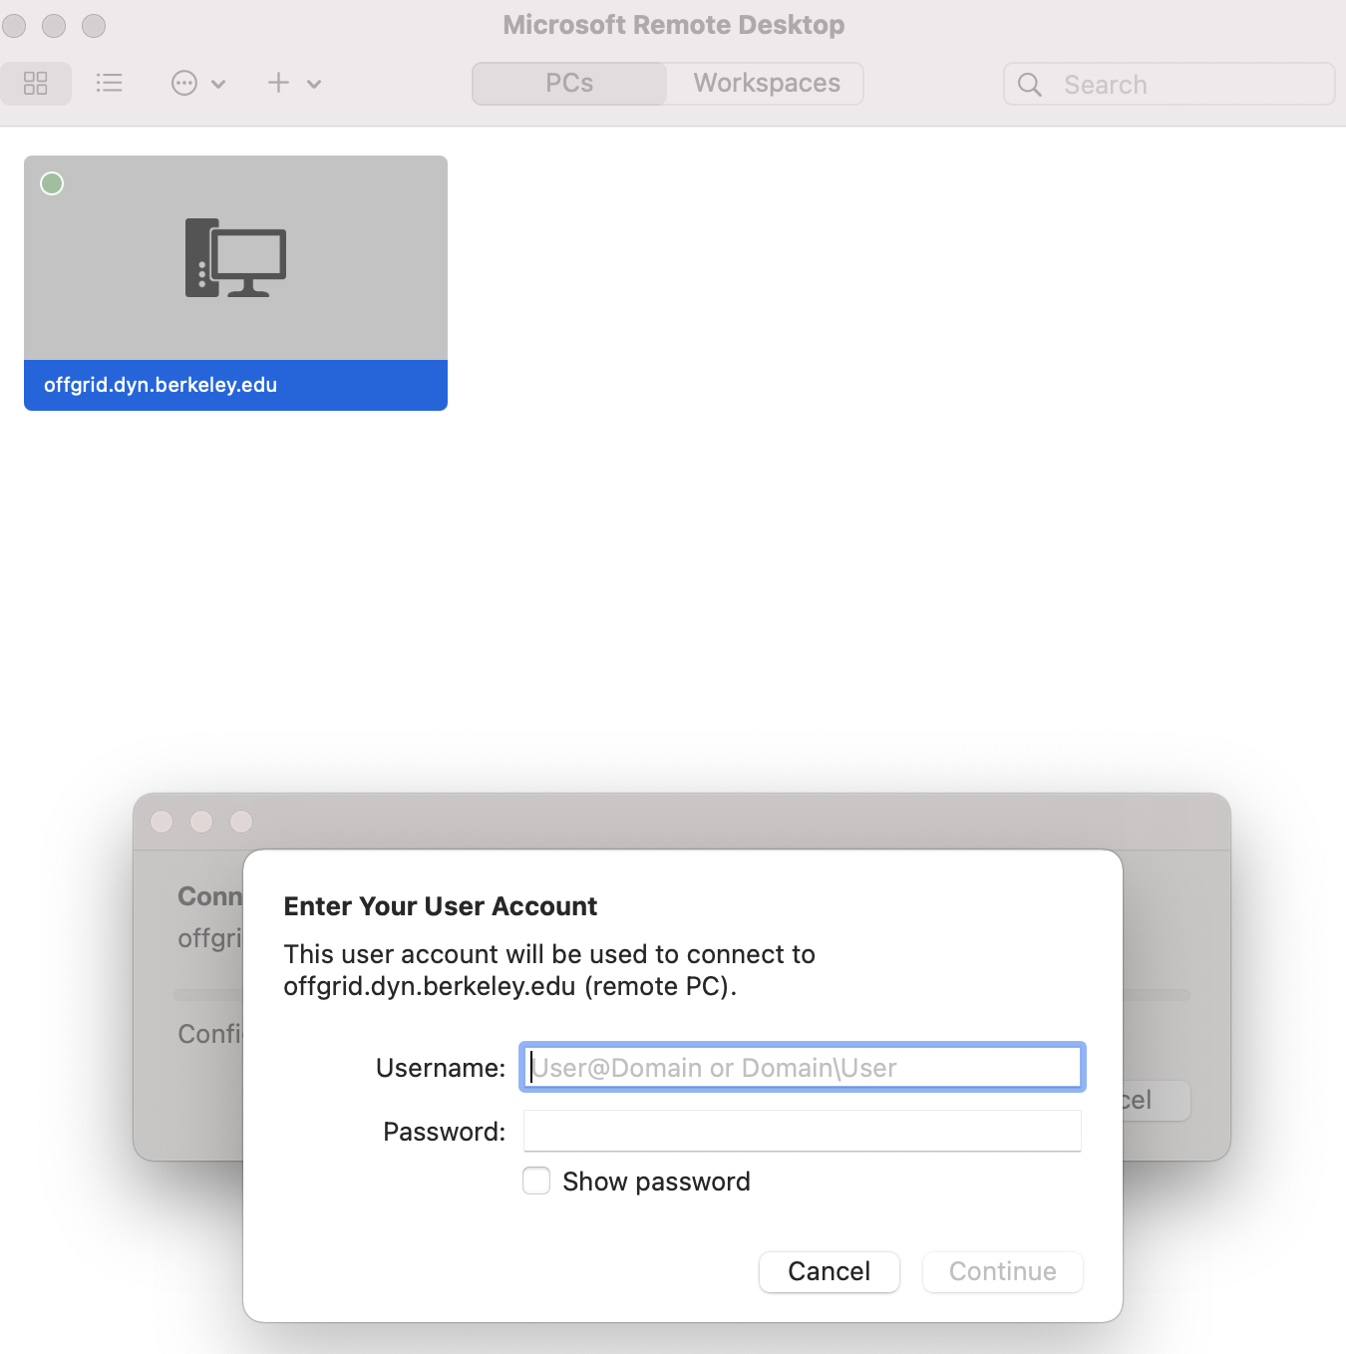The width and height of the screenshot is (1346, 1354).
Task: Click the plus add icon
Action: point(279,84)
